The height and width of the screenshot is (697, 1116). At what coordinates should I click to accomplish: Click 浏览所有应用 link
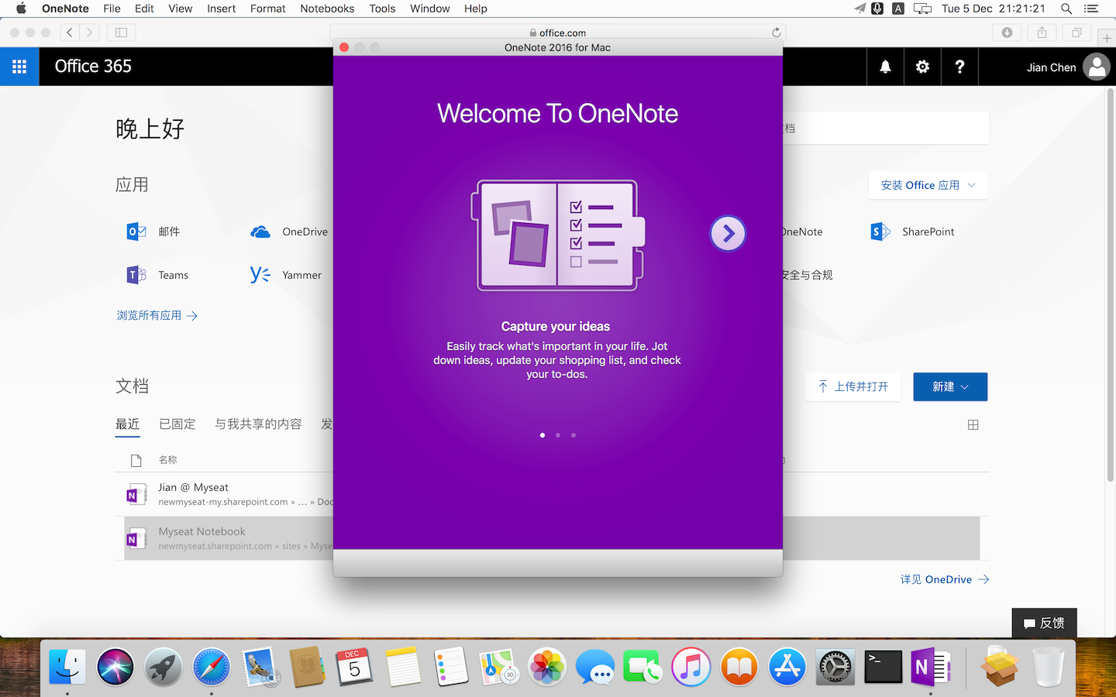(x=157, y=315)
